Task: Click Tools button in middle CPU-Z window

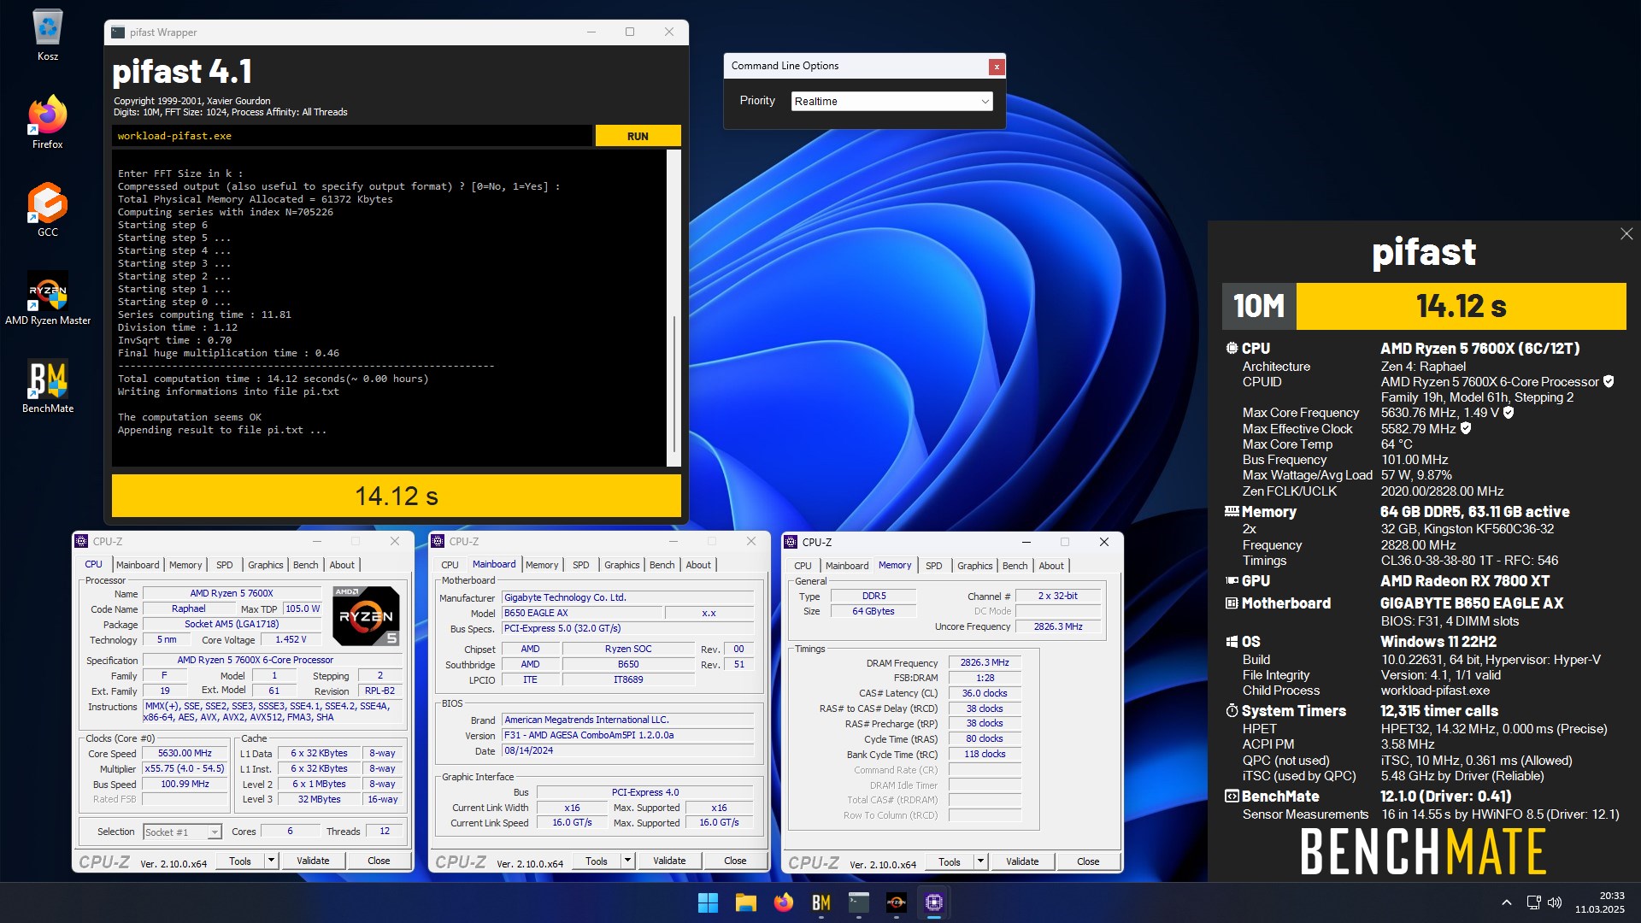Action: (597, 861)
